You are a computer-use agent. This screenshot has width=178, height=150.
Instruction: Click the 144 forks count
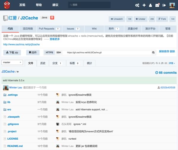(x=173, y=19)
